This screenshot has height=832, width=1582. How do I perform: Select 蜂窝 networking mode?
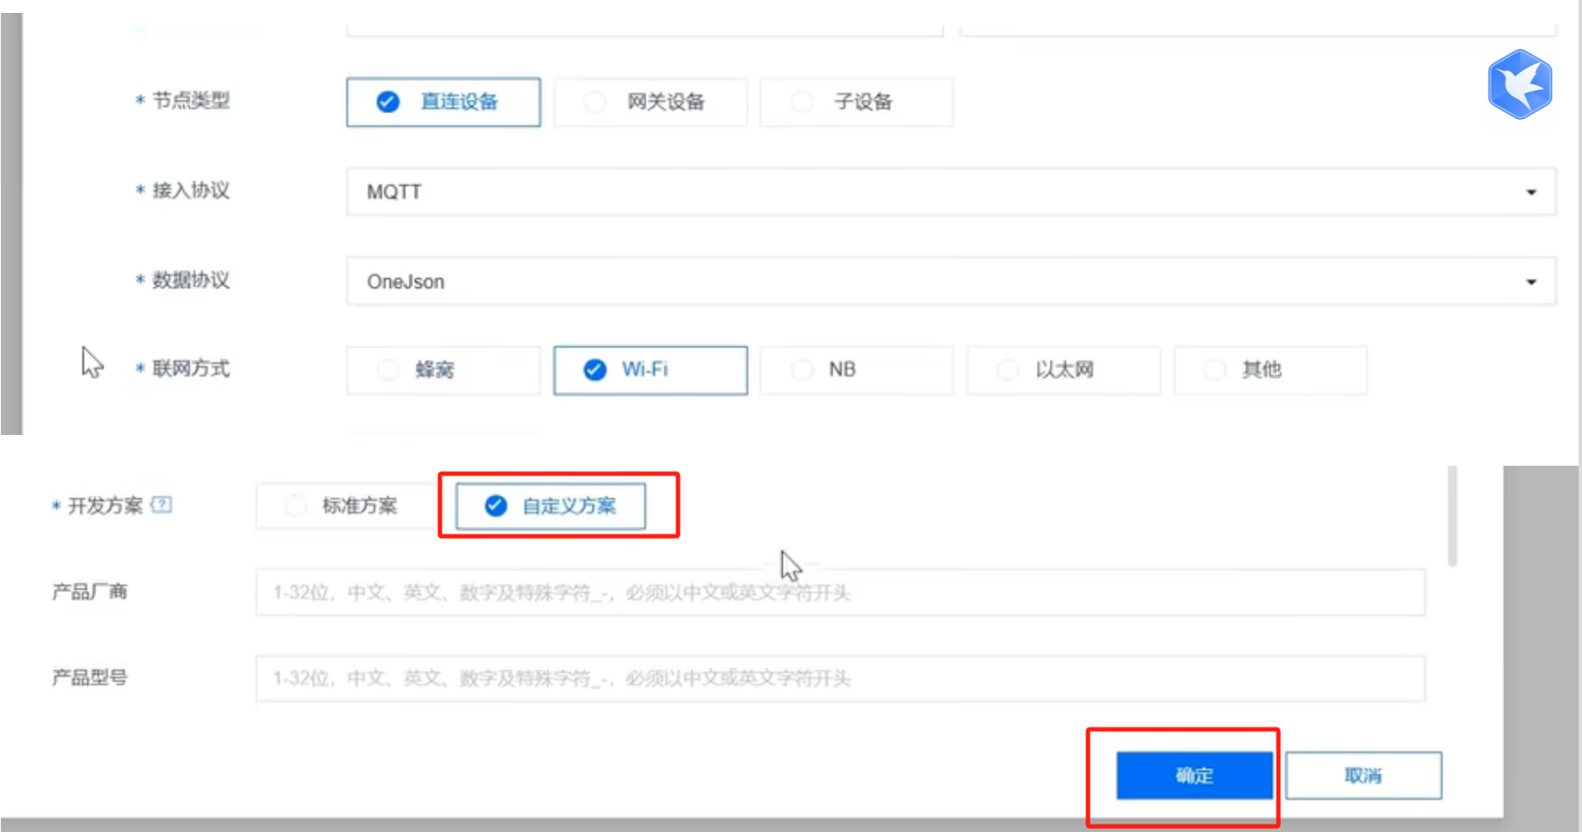pyautogui.click(x=442, y=370)
